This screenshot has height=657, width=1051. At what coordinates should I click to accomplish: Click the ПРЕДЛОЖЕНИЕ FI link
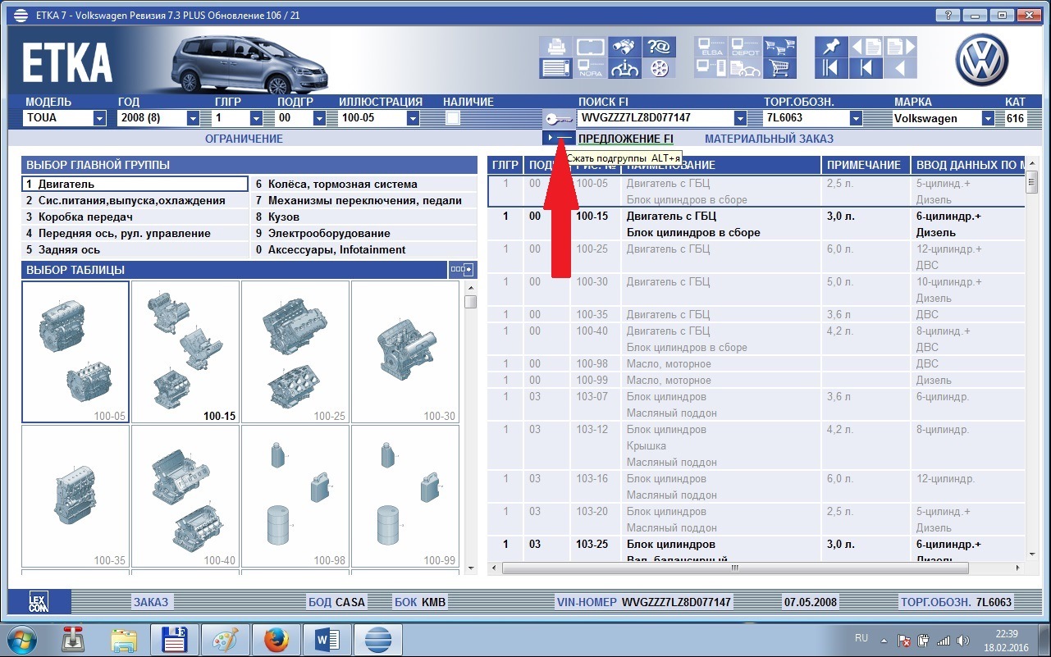tap(626, 139)
